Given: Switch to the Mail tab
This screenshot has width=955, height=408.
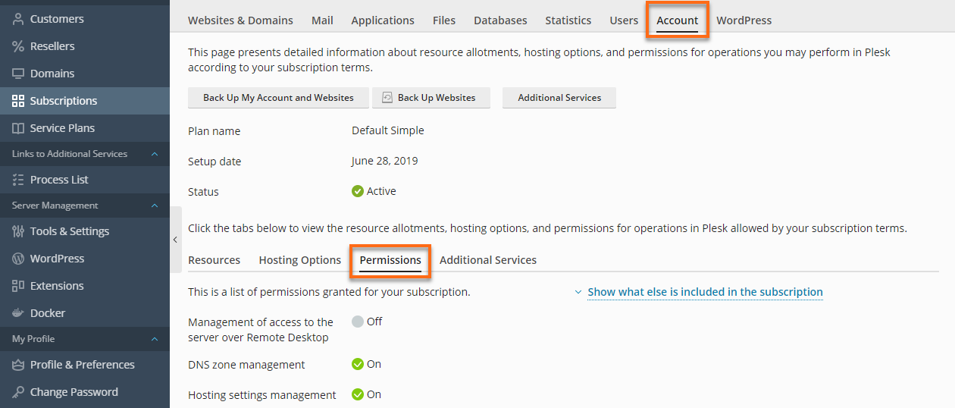Looking at the screenshot, I should (322, 20).
